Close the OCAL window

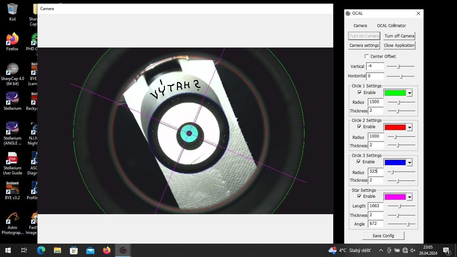[418, 13]
